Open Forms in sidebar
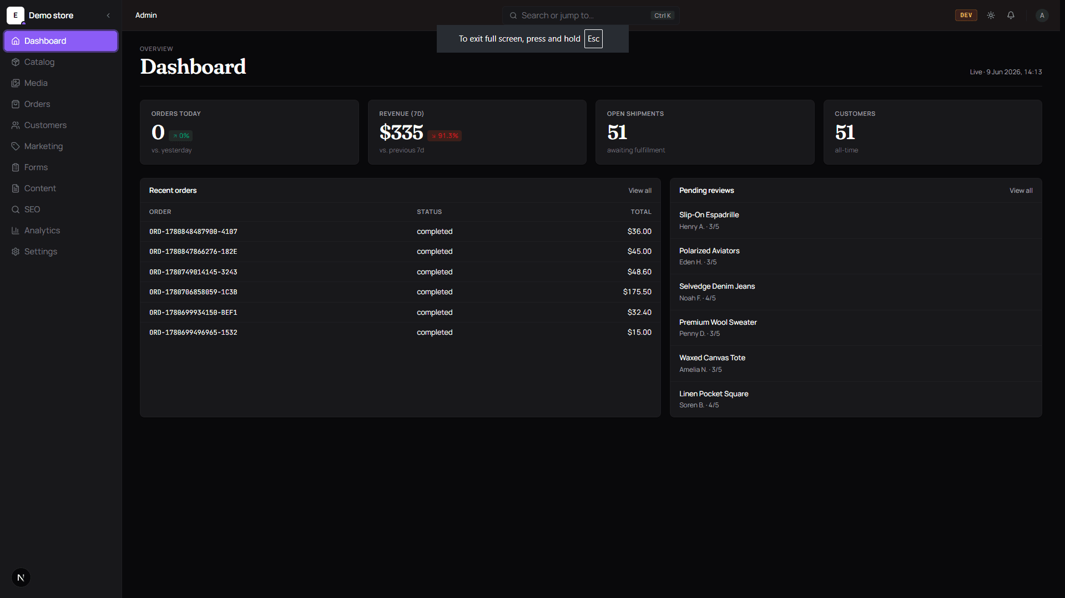The height and width of the screenshot is (598, 1065). [61, 167]
